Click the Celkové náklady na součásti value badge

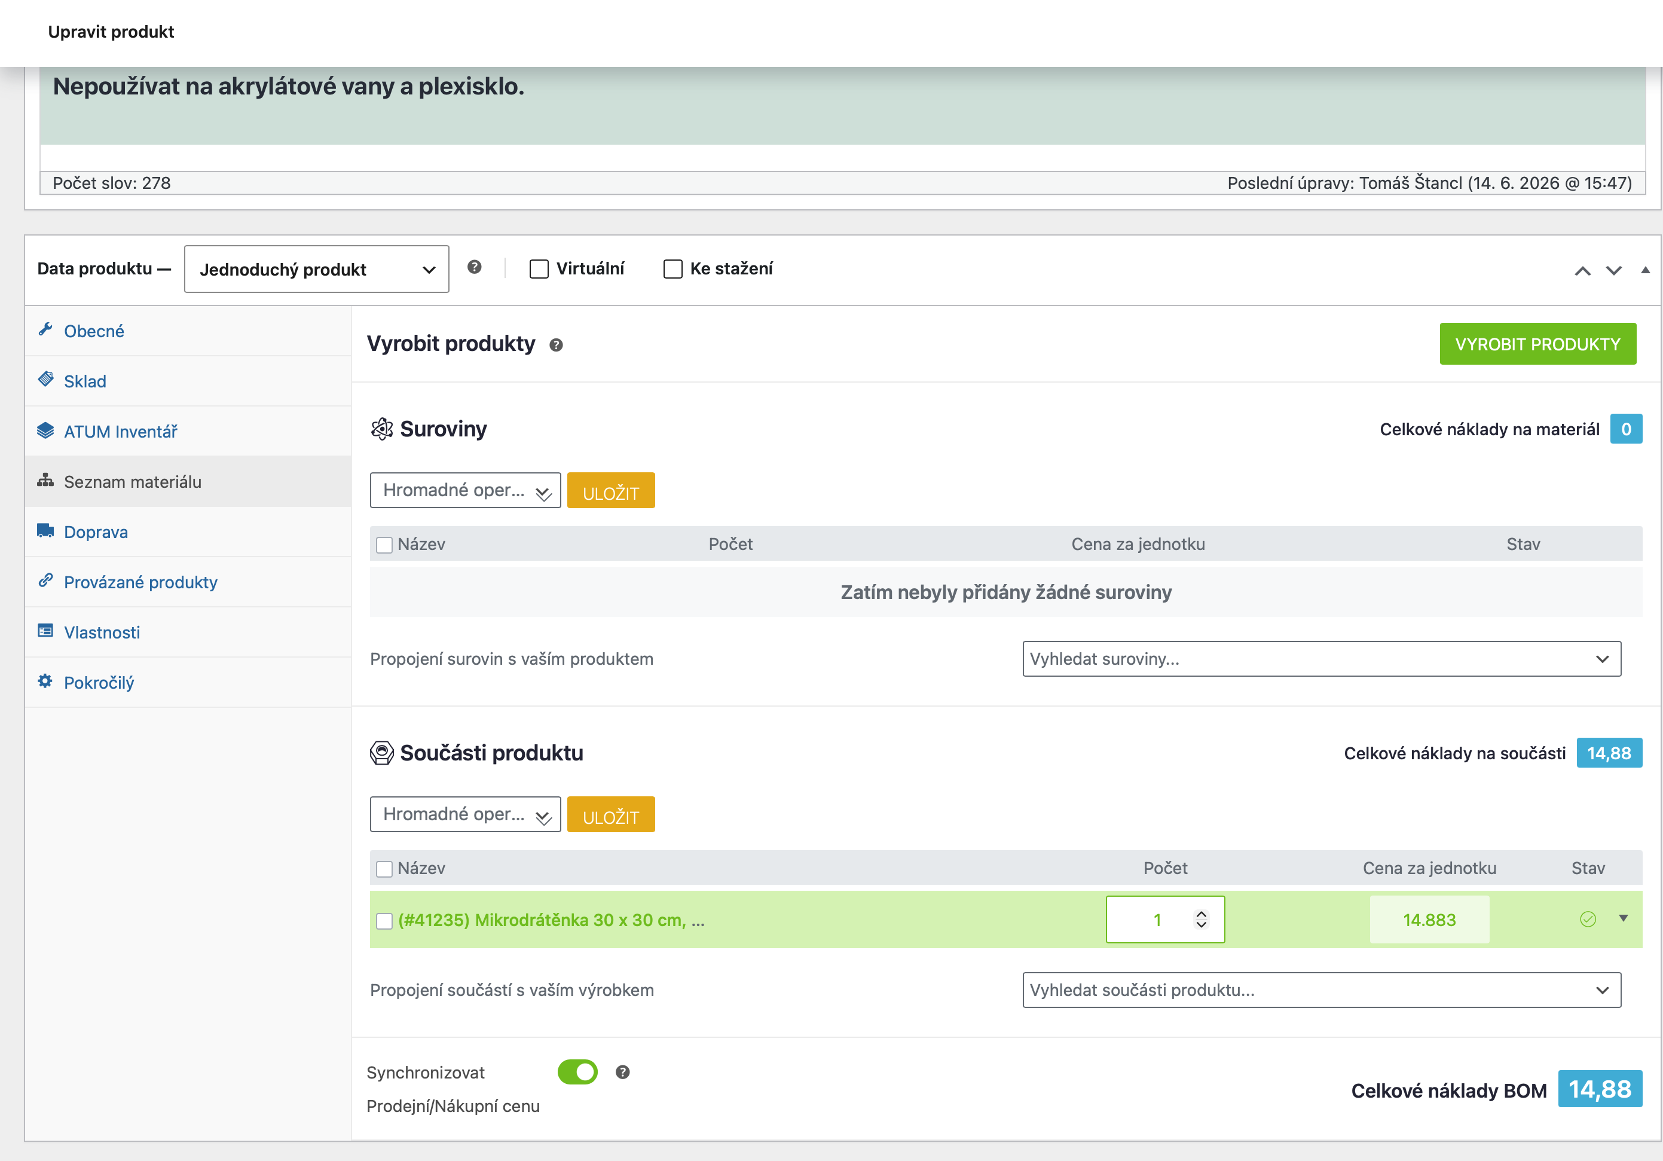click(x=1609, y=753)
